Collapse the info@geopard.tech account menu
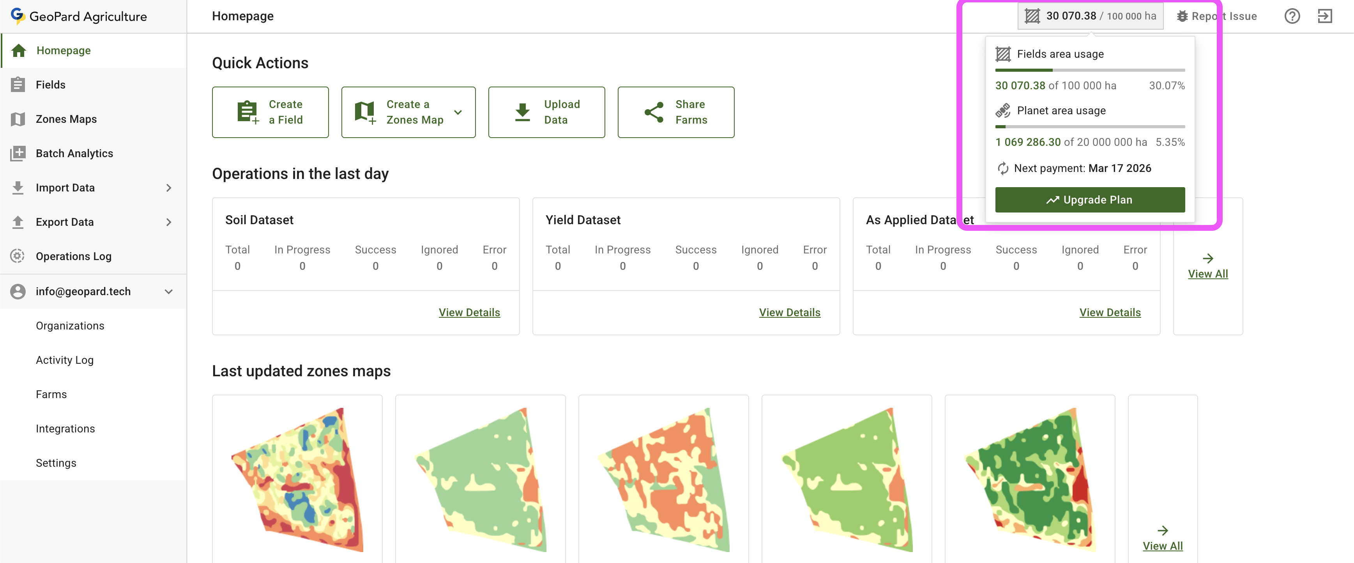Viewport: 1354px width, 563px height. tap(168, 291)
